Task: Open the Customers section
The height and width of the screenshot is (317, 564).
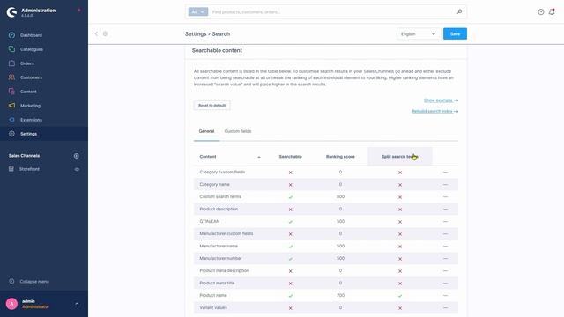Action: click(x=31, y=77)
